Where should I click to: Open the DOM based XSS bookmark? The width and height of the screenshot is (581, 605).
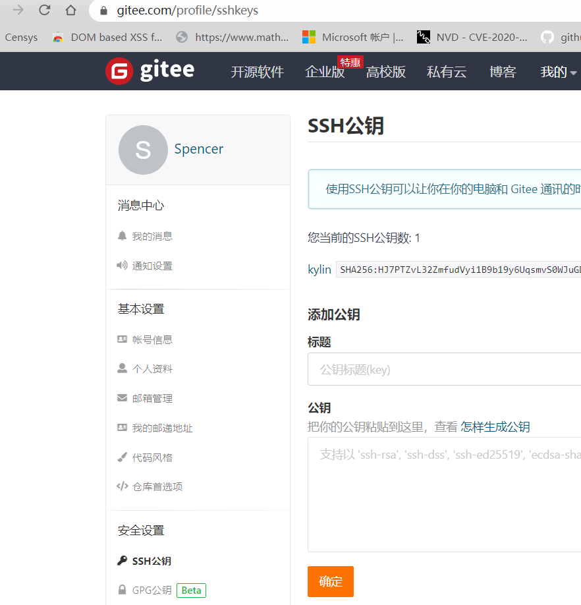click(x=107, y=38)
